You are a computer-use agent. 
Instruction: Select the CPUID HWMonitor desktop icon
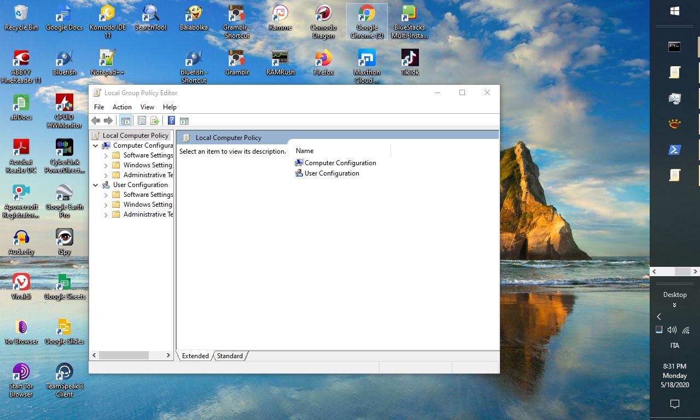(64, 112)
